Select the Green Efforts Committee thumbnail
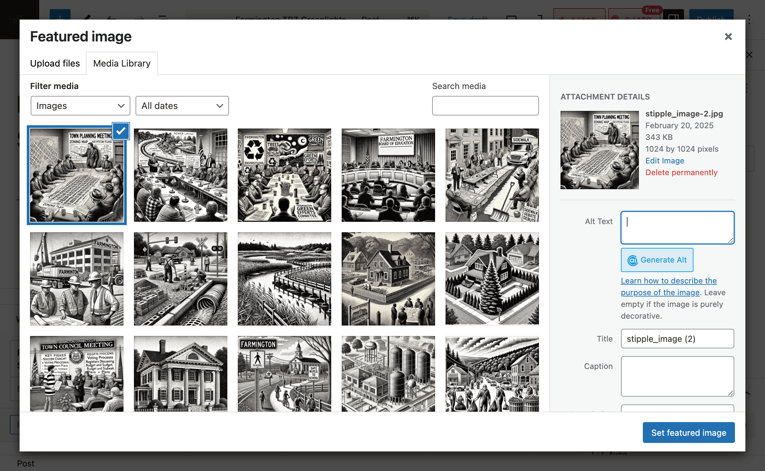The height and width of the screenshot is (471, 765). click(285, 175)
